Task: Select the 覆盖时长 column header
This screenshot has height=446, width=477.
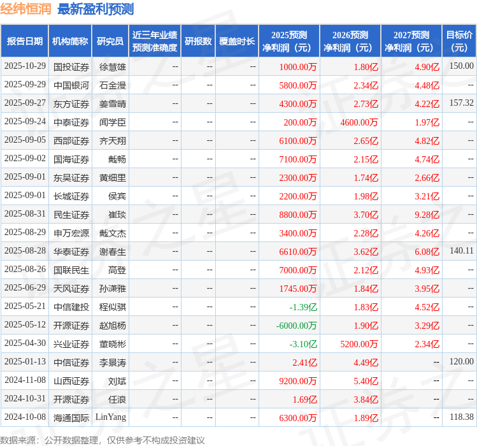Action: coord(236,41)
